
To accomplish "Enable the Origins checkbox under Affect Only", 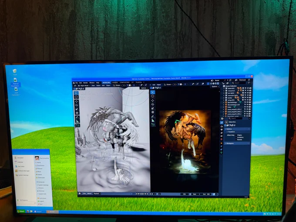I will click(236, 135).
